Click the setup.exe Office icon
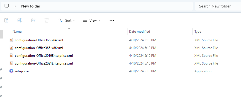 pyautogui.click(x=11, y=71)
